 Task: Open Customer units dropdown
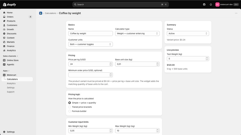point(91,44)
